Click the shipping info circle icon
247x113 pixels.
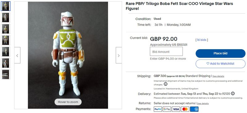click(165, 84)
